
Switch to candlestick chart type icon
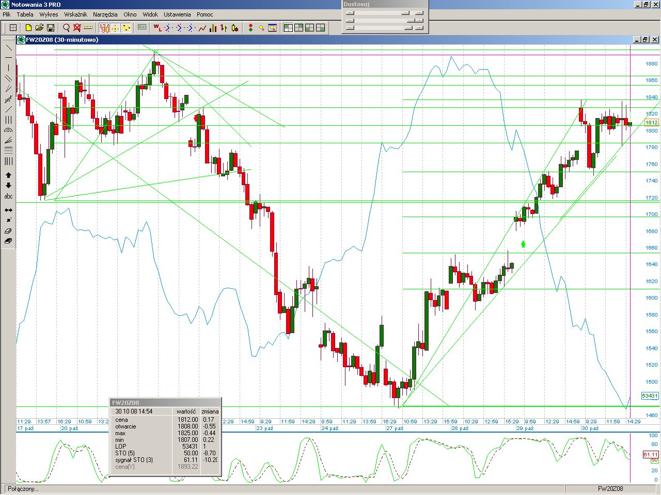coord(235,28)
